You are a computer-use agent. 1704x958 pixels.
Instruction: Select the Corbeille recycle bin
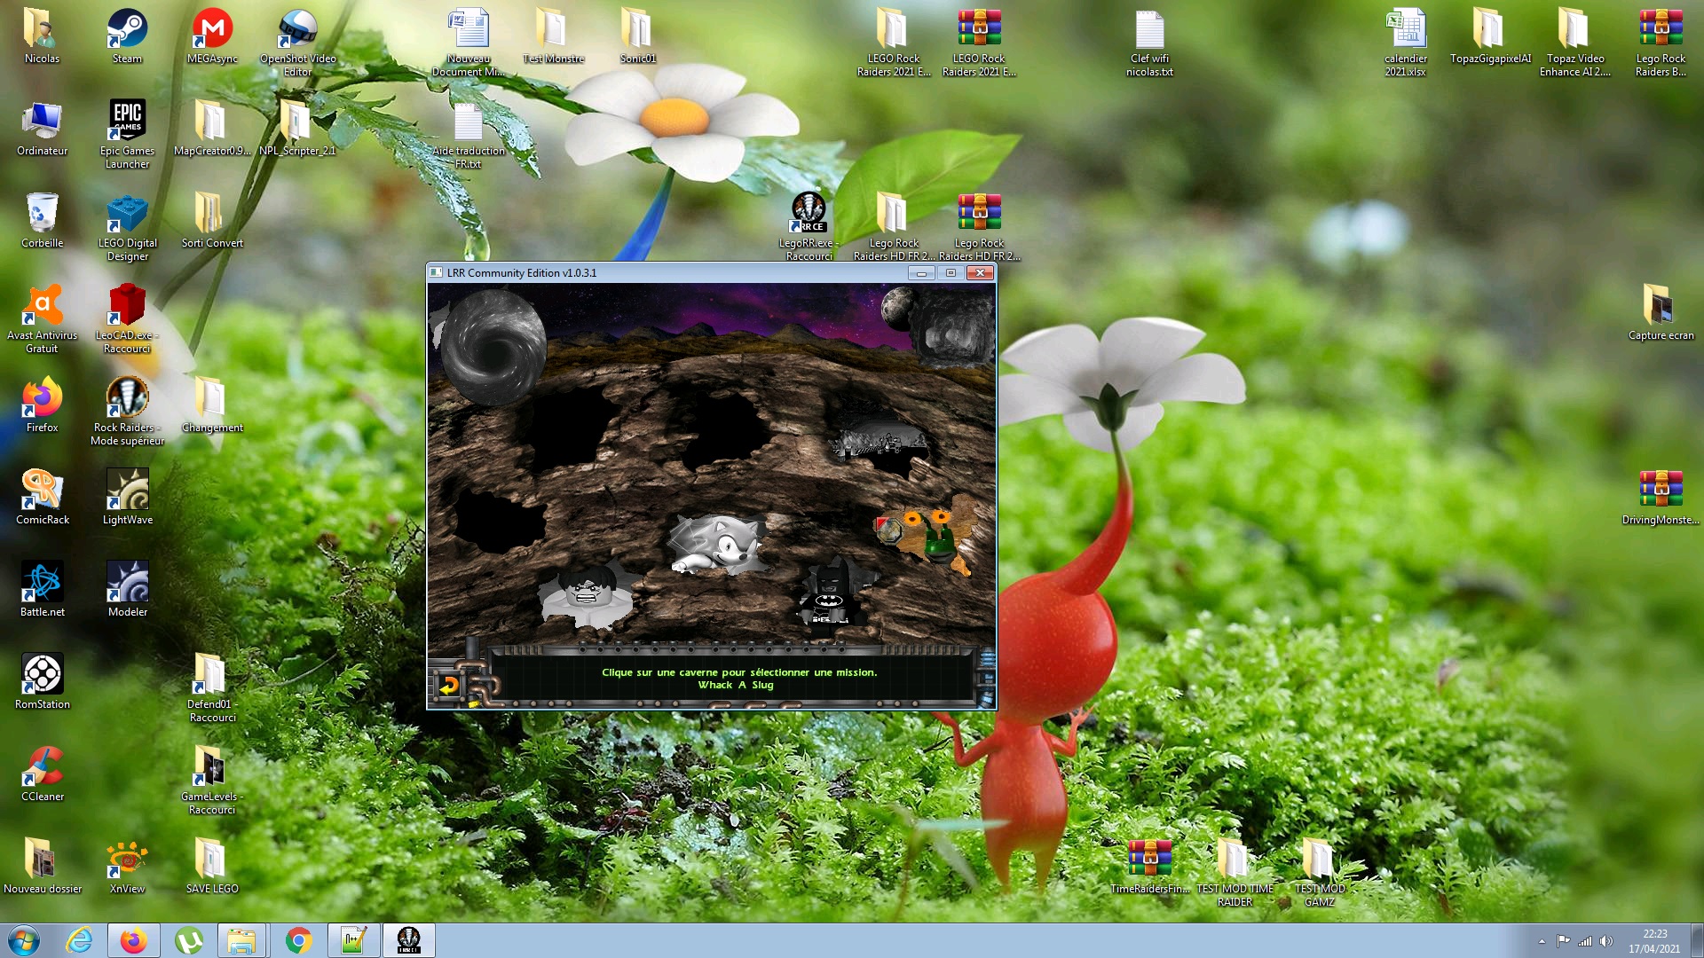(42, 221)
